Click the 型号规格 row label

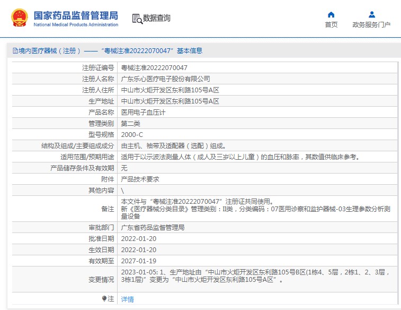[101, 134]
